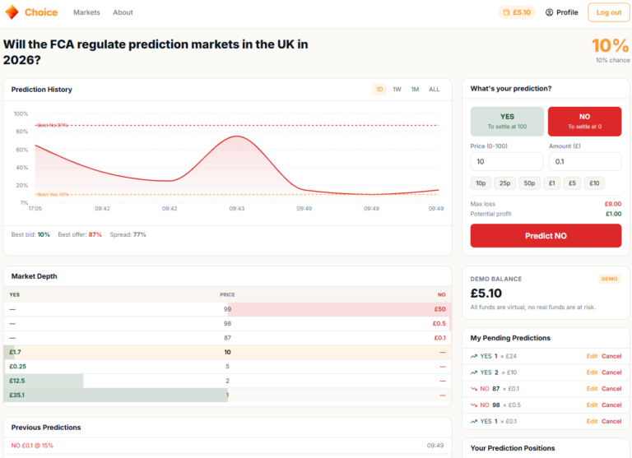
Task: Switch chart range to ALL
Action: coord(434,90)
